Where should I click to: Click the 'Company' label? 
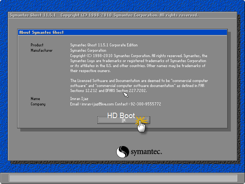[x=38, y=104]
